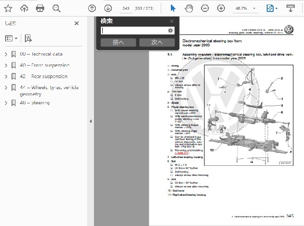The image size is (304, 226).
Task: Select the arrow selection tool
Action: point(173,8)
